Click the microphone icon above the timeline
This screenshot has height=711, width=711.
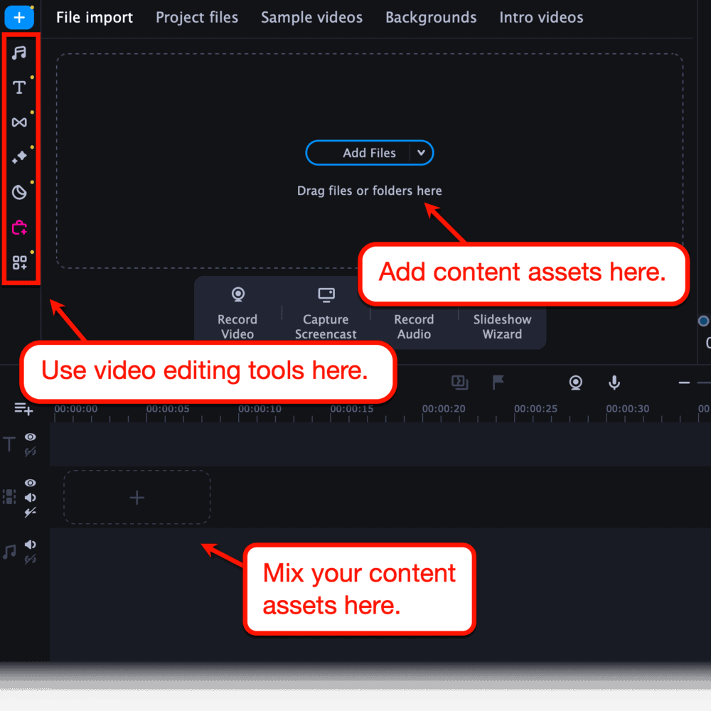[614, 383]
